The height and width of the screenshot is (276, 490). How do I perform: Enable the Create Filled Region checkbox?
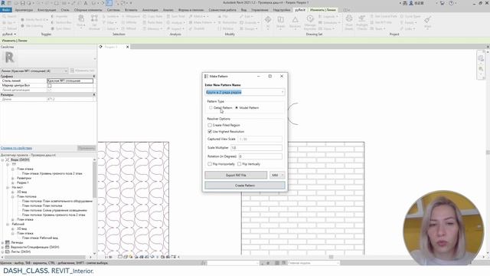pyautogui.click(x=210, y=125)
